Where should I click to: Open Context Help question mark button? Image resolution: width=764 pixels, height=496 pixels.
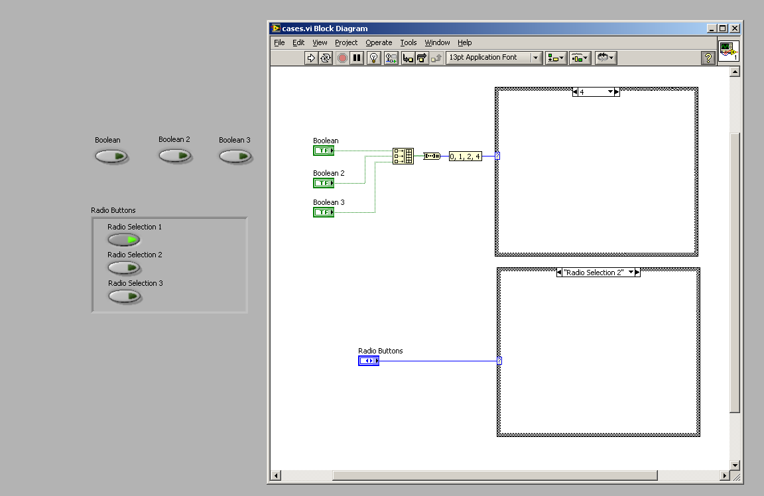(708, 58)
